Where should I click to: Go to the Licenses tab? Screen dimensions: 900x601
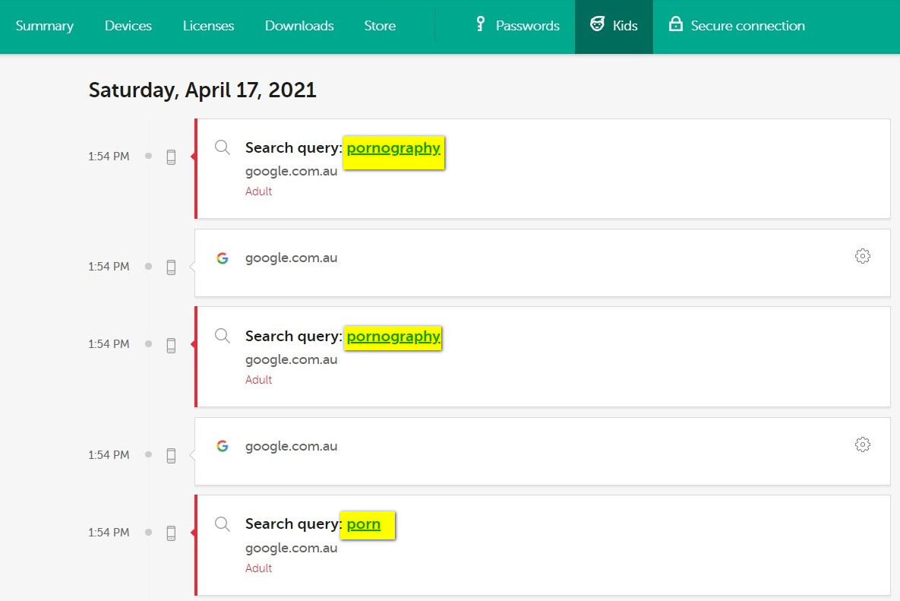pyautogui.click(x=208, y=26)
